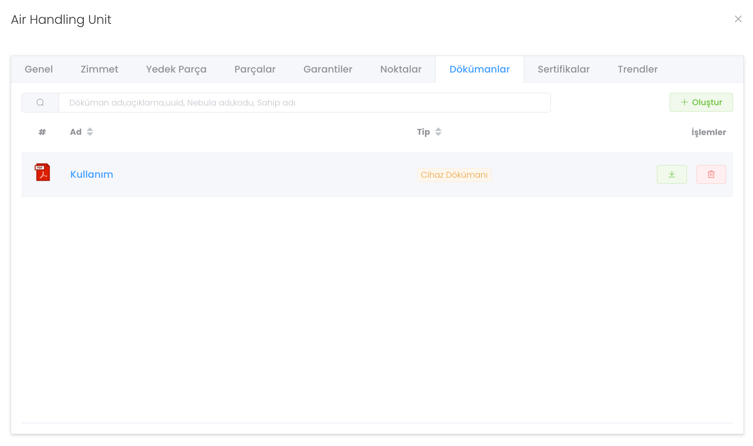Sort by Tip column arrows
Viewport: 753px width, 446px height.
click(x=438, y=132)
